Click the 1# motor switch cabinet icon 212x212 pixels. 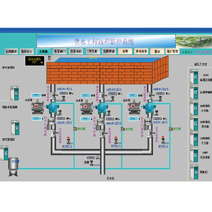point(194,139)
